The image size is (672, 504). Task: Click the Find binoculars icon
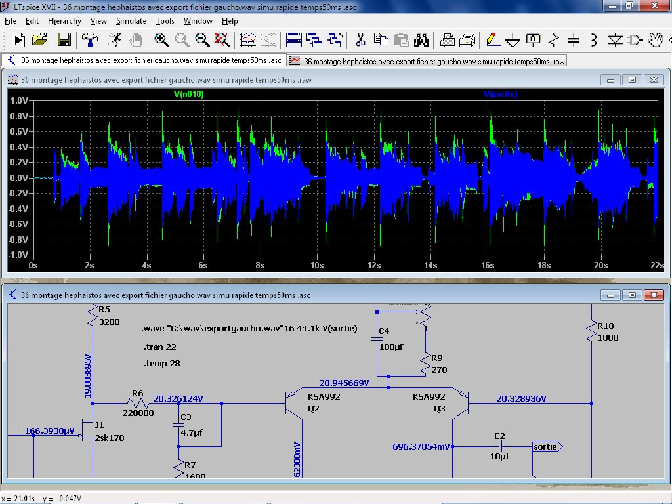[x=421, y=41]
